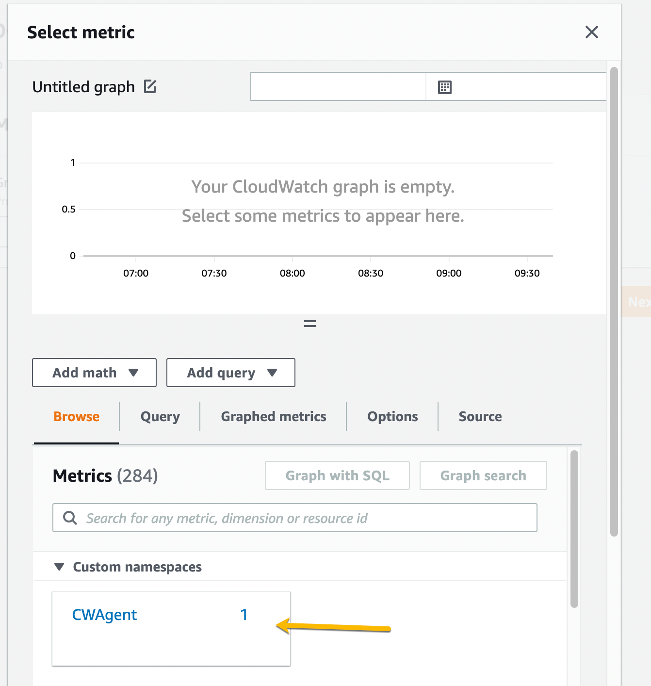651x686 pixels.
Task: Click the magnifying glass in metric search
Action: pyautogui.click(x=70, y=518)
